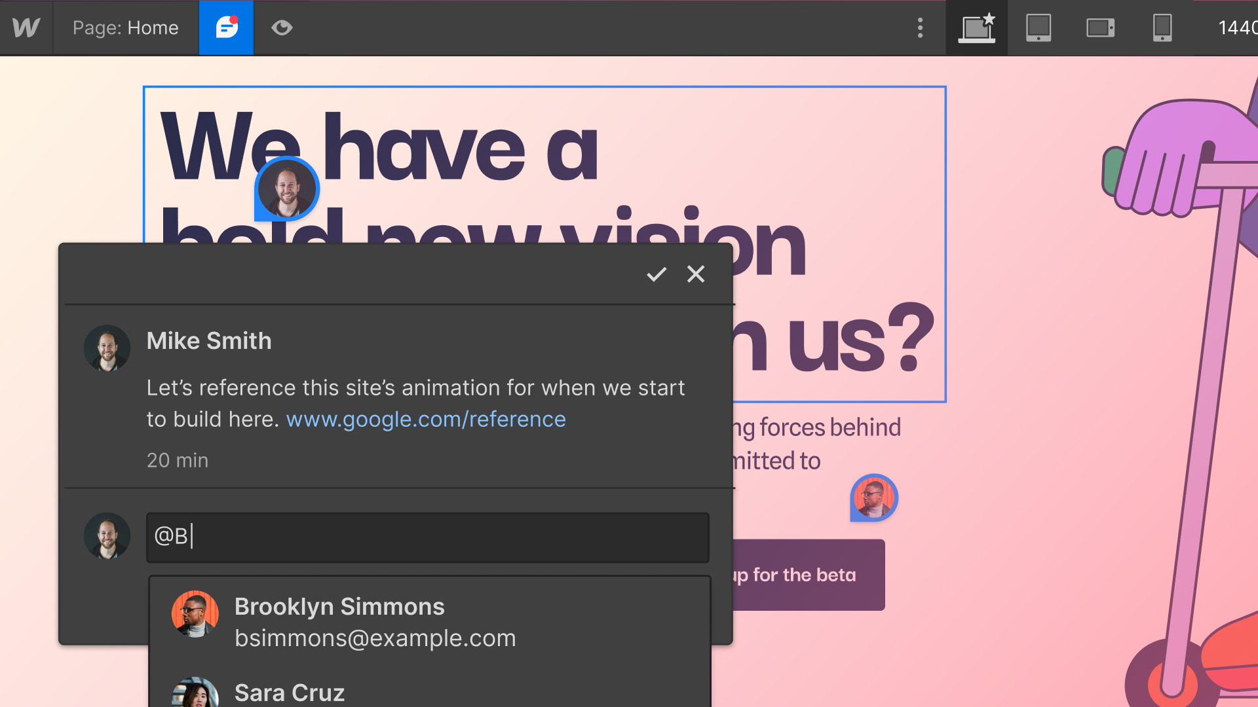
Task: Click the avatar beside the mention input
Action: [107, 535]
